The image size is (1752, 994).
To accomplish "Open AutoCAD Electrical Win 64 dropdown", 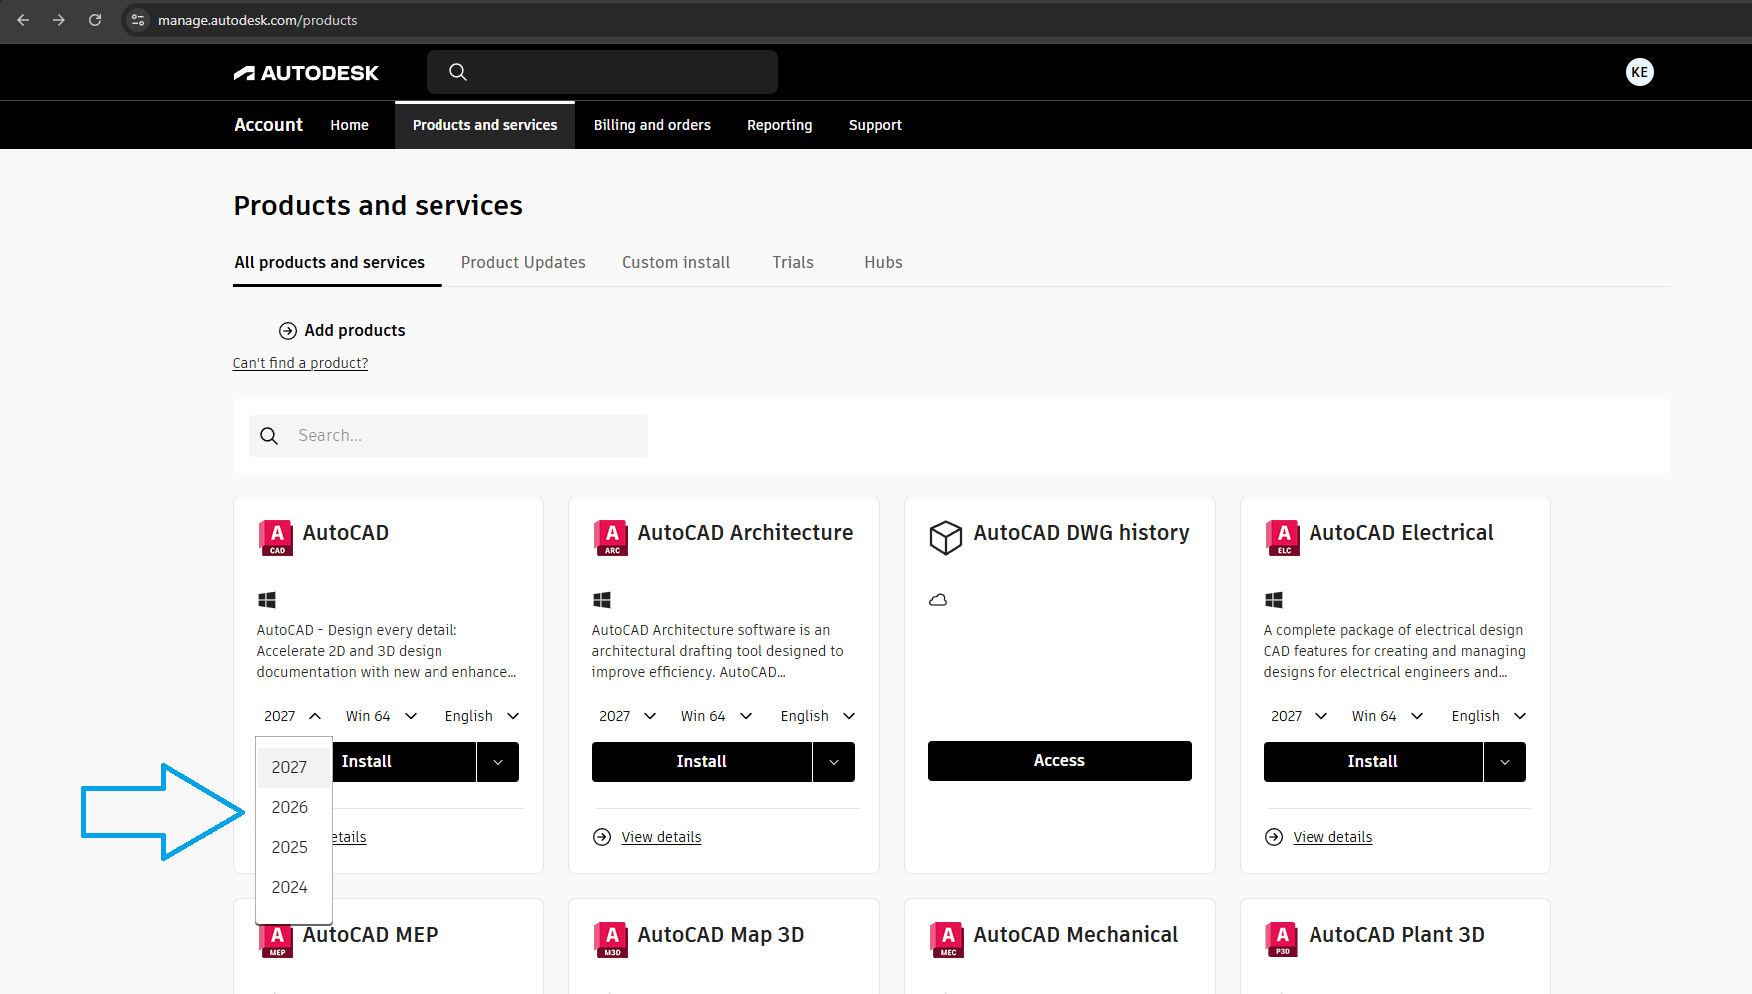I will (x=1388, y=716).
